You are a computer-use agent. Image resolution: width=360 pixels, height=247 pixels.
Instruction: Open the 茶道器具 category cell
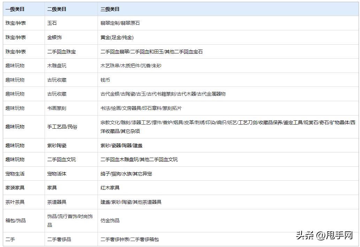[58, 202]
